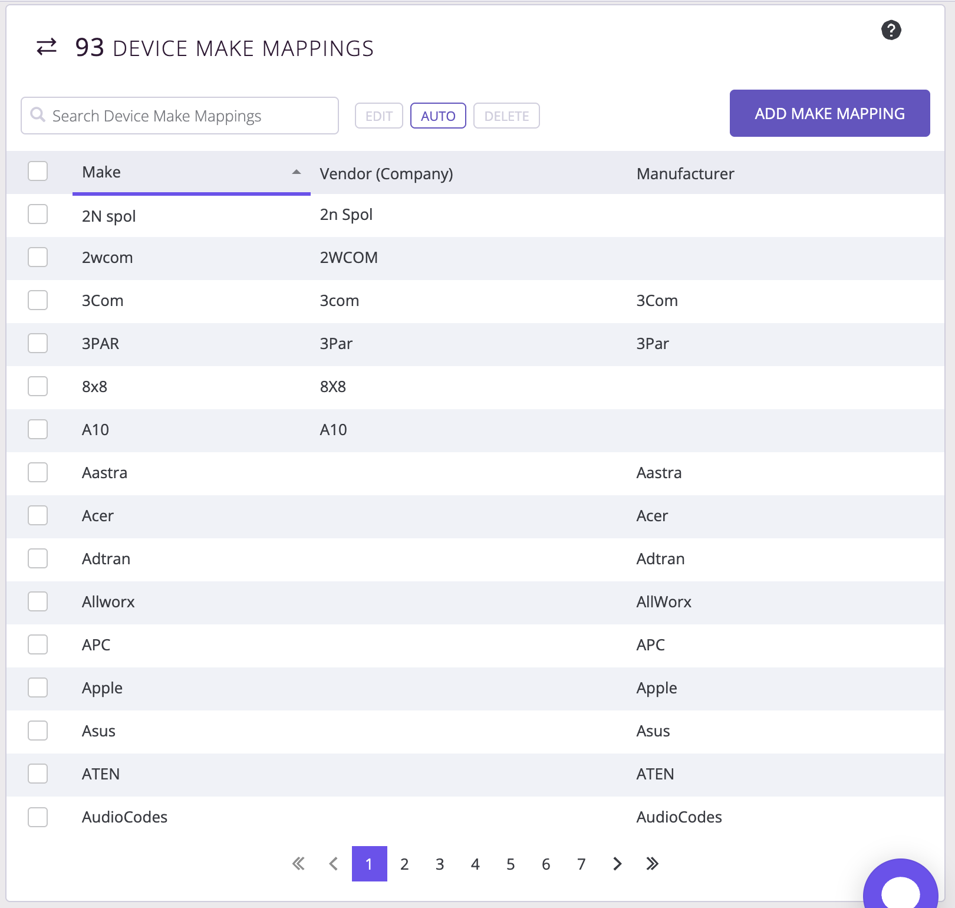Click the 'Asus' make cell
Screen dimensions: 955x908
click(98, 731)
